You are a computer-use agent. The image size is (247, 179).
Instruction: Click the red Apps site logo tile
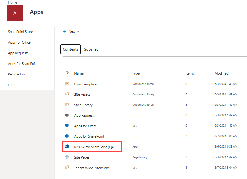15,13
